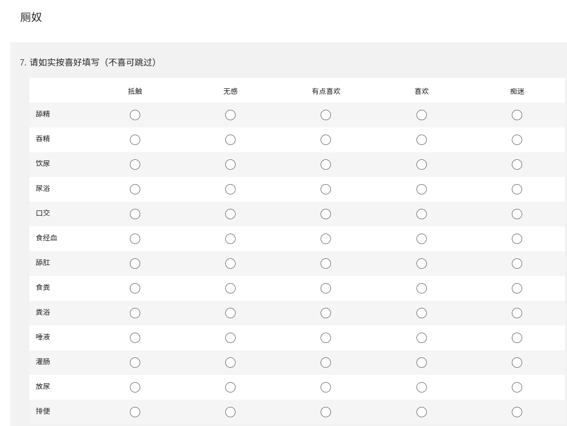Select 喜欢 for the 放尿 row
The image size is (567, 426).
click(422, 387)
